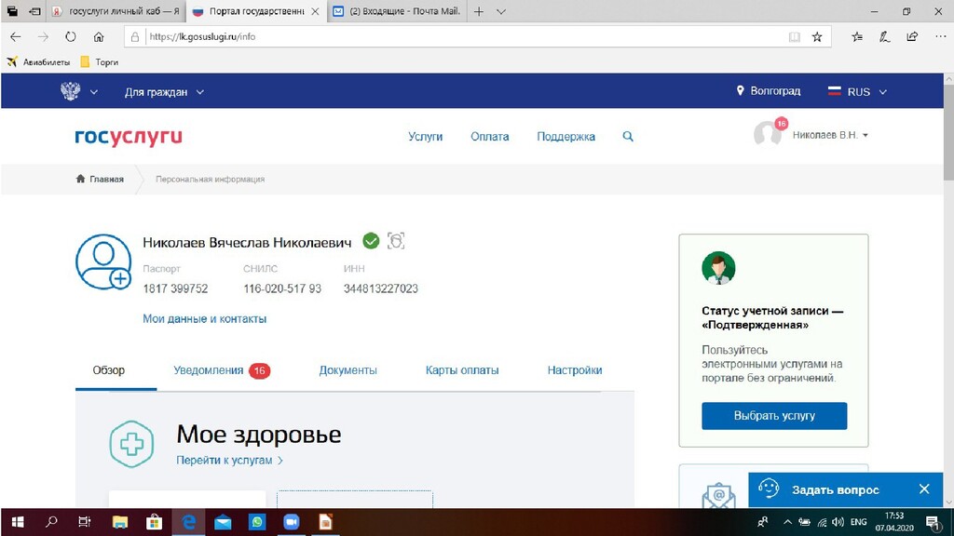Select the Обзор tab
Screen dimensions: 954x536
tap(109, 370)
